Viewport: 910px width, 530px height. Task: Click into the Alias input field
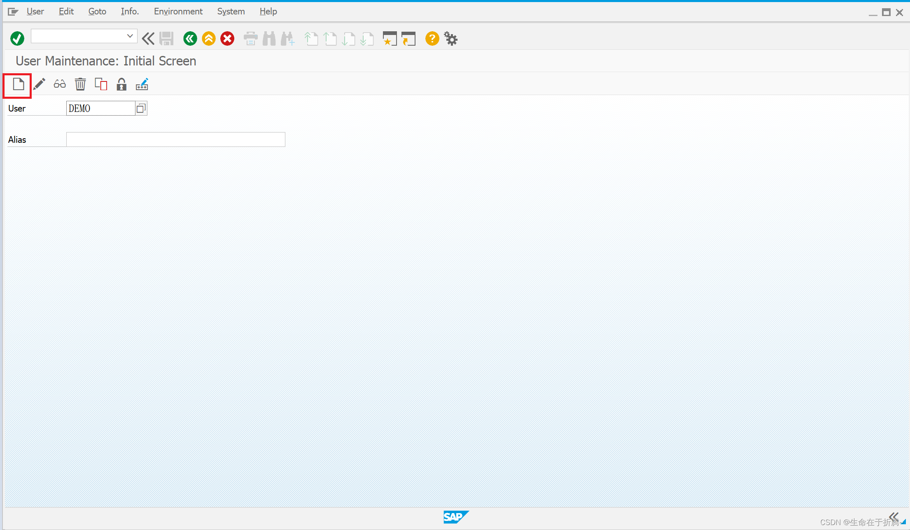pos(175,139)
